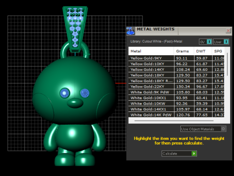
Task: Click the vertical scrollbar of metal list
Action: coord(227,65)
